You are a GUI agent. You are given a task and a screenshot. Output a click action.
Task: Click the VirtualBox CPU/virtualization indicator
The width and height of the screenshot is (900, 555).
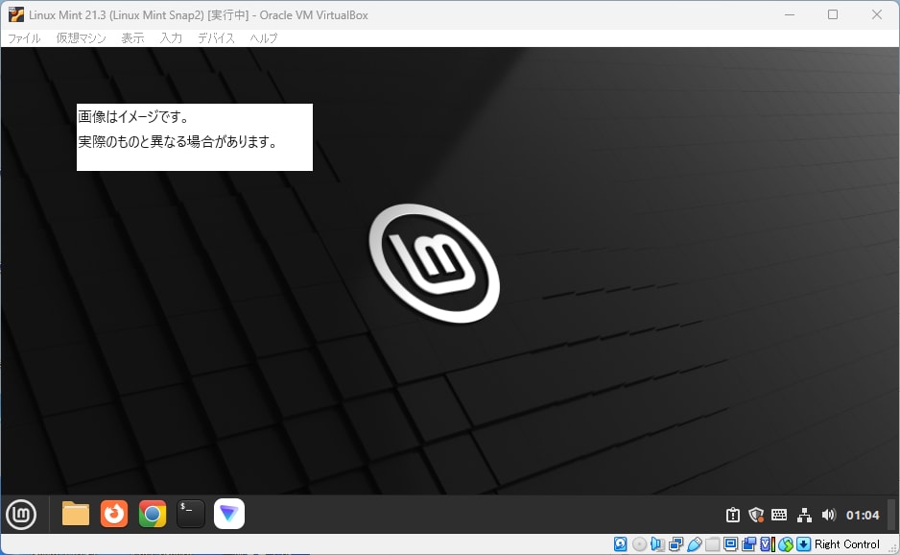click(768, 544)
